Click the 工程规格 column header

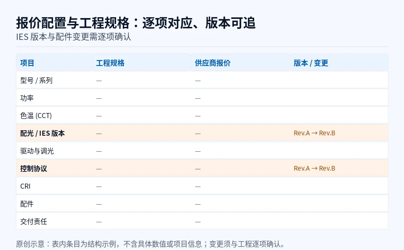point(141,63)
